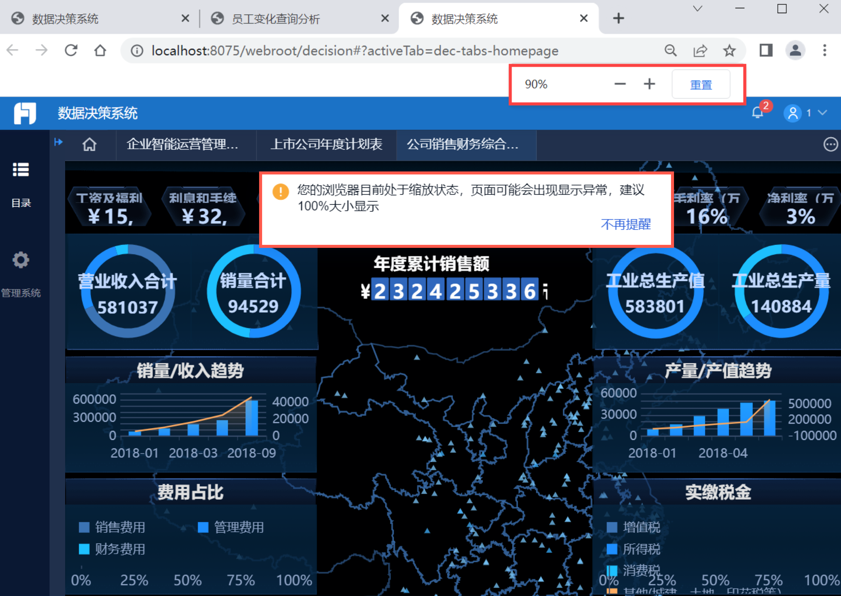
Task: Click the zoom in plus button
Action: (x=649, y=84)
